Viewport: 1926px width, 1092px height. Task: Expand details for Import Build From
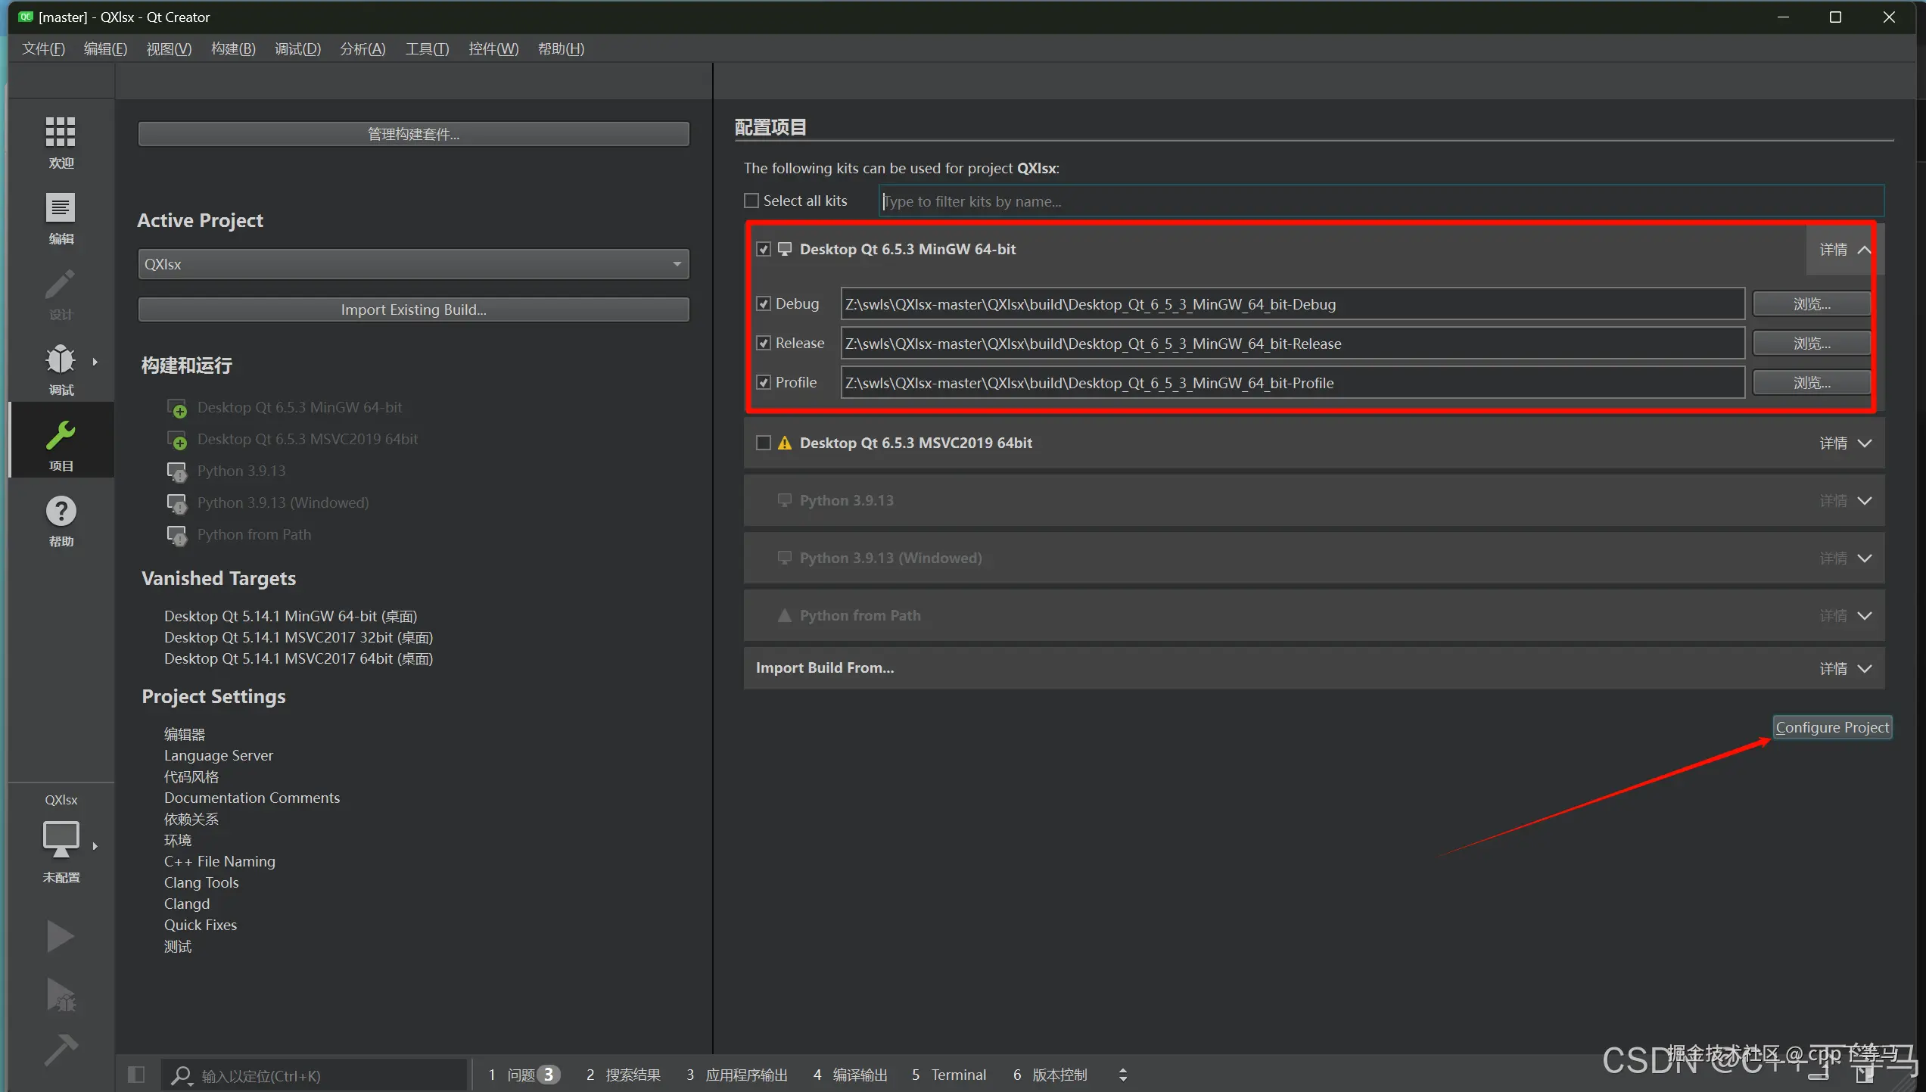[1845, 668]
